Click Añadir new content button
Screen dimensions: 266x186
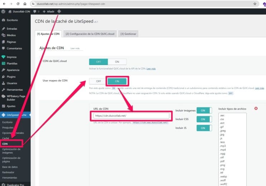pyautogui.click(x=49, y=11)
